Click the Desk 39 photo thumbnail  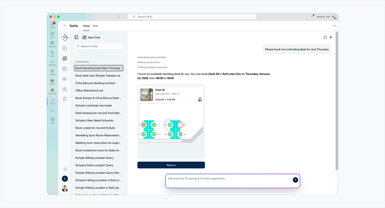147,95
